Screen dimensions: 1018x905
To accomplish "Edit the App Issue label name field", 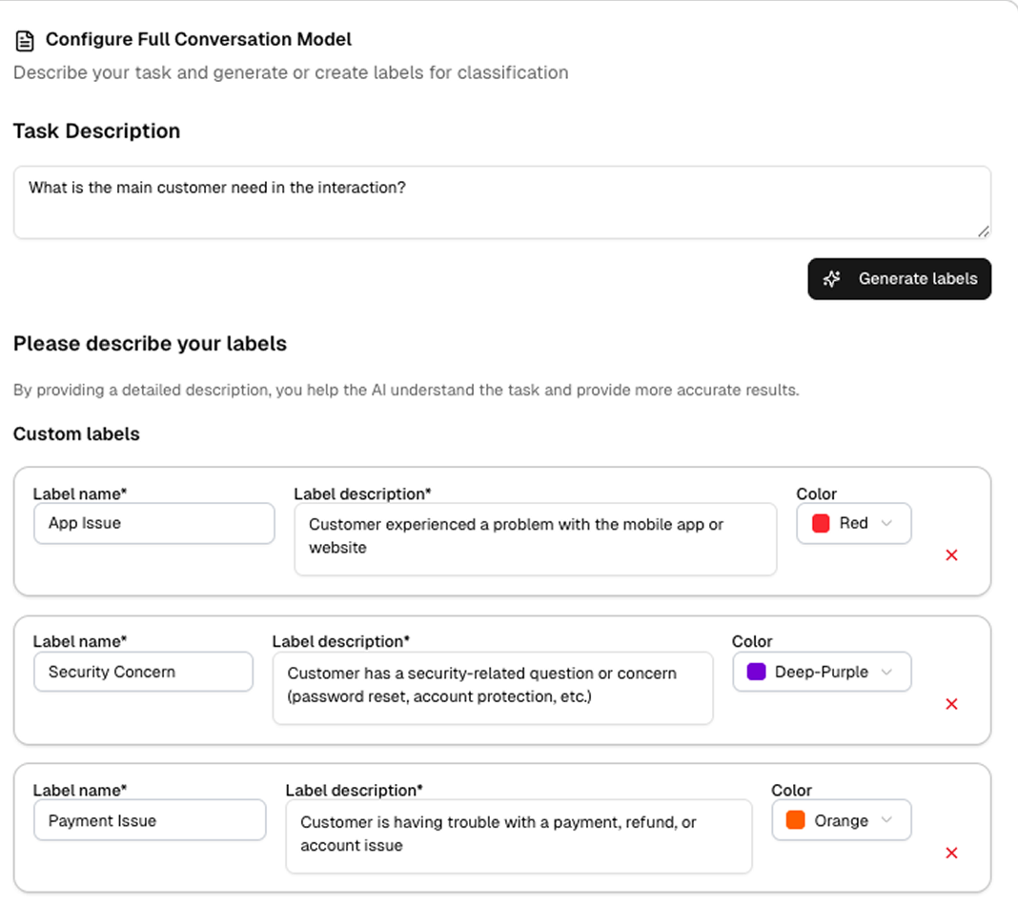I will [154, 524].
